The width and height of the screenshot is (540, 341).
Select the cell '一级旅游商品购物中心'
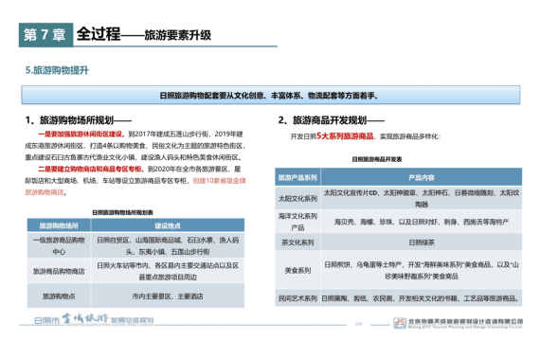point(59,245)
